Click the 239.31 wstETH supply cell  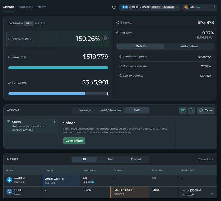61,181
